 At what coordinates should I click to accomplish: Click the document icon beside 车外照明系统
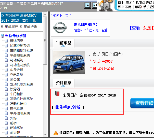click(6, 113)
